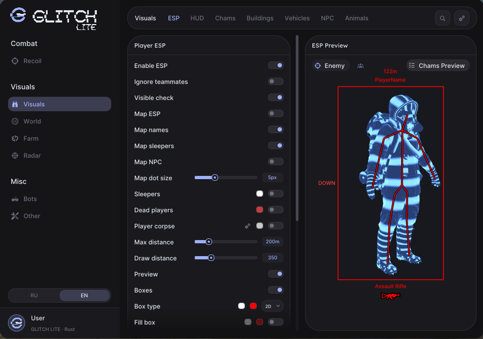The image size is (483, 339).
Task: Enable Map NPC switch
Action: [275, 161]
